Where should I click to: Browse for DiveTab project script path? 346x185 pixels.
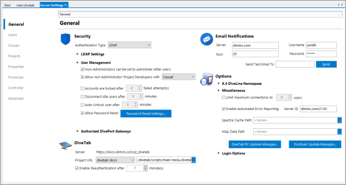coord(194,160)
